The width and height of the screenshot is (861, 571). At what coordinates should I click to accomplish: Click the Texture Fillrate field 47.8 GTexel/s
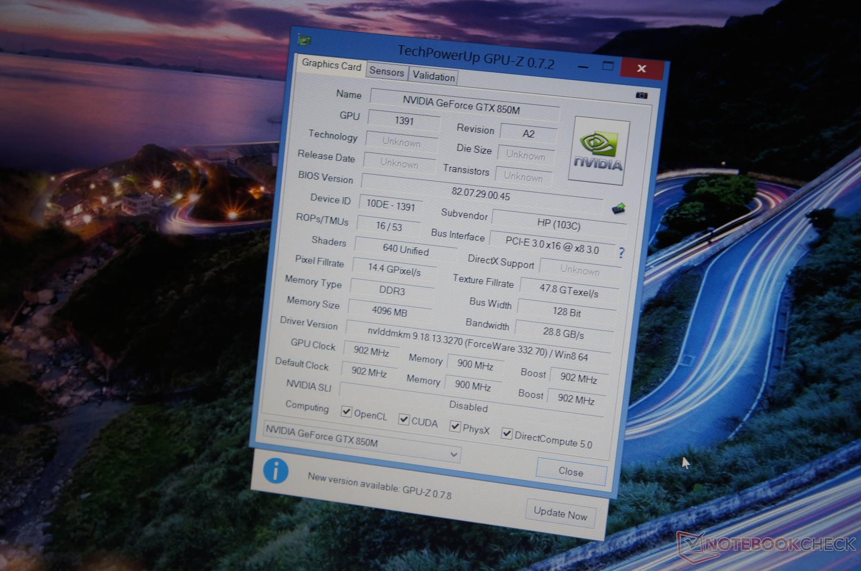569,290
